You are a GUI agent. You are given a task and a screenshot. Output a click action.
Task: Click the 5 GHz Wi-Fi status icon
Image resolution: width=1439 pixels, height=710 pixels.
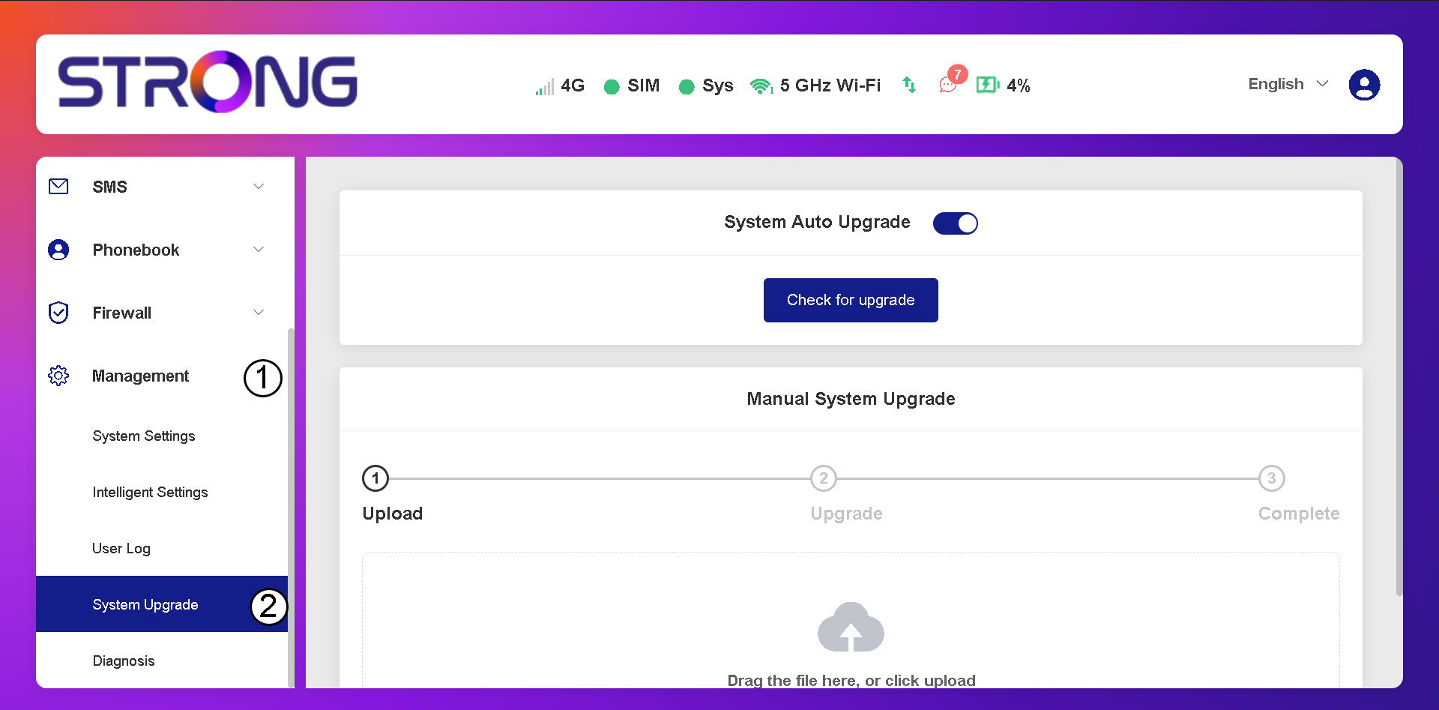pos(761,86)
